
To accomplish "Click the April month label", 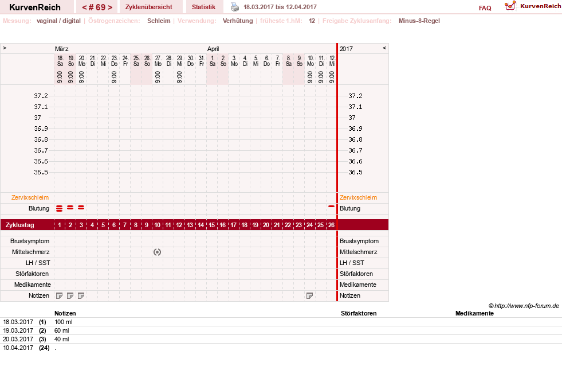I will pyautogui.click(x=213, y=49).
